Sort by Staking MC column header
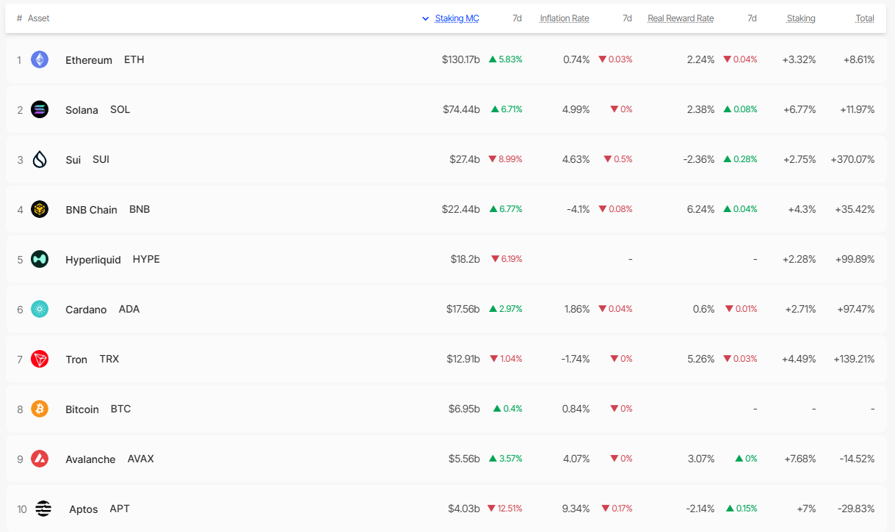This screenshot has height=532, width=895. pos(457,18)
